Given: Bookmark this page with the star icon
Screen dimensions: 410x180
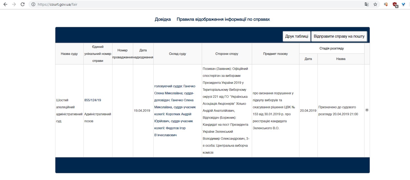Looking at the screenshot, I should 375,5.
